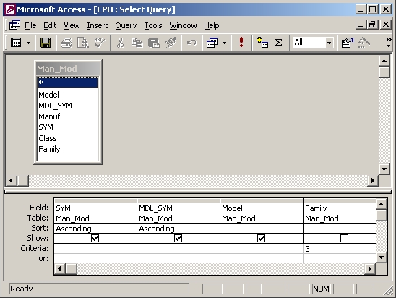Open Print Preview from the toolbar
This screenshot has height=298, width=396.
[83, 43]
